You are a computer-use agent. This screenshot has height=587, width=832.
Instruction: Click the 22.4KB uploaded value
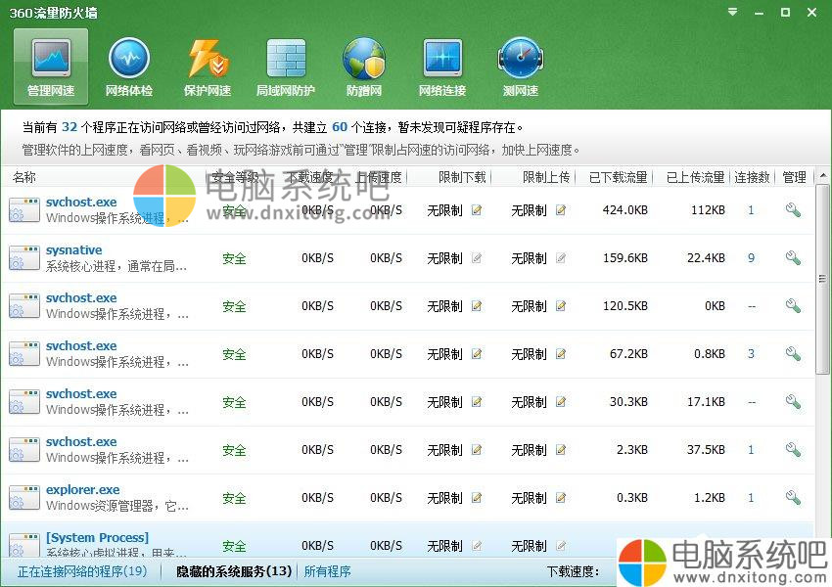pos(706,258)
